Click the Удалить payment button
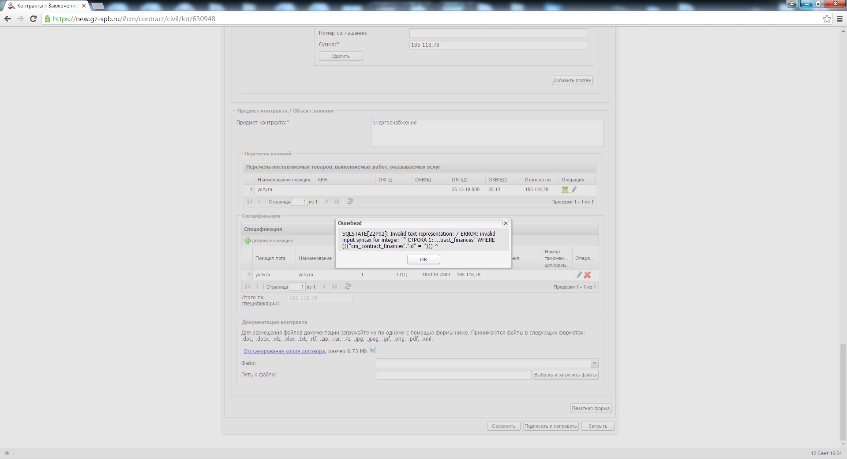Screen dimensions: 847x459 point(341,56)
